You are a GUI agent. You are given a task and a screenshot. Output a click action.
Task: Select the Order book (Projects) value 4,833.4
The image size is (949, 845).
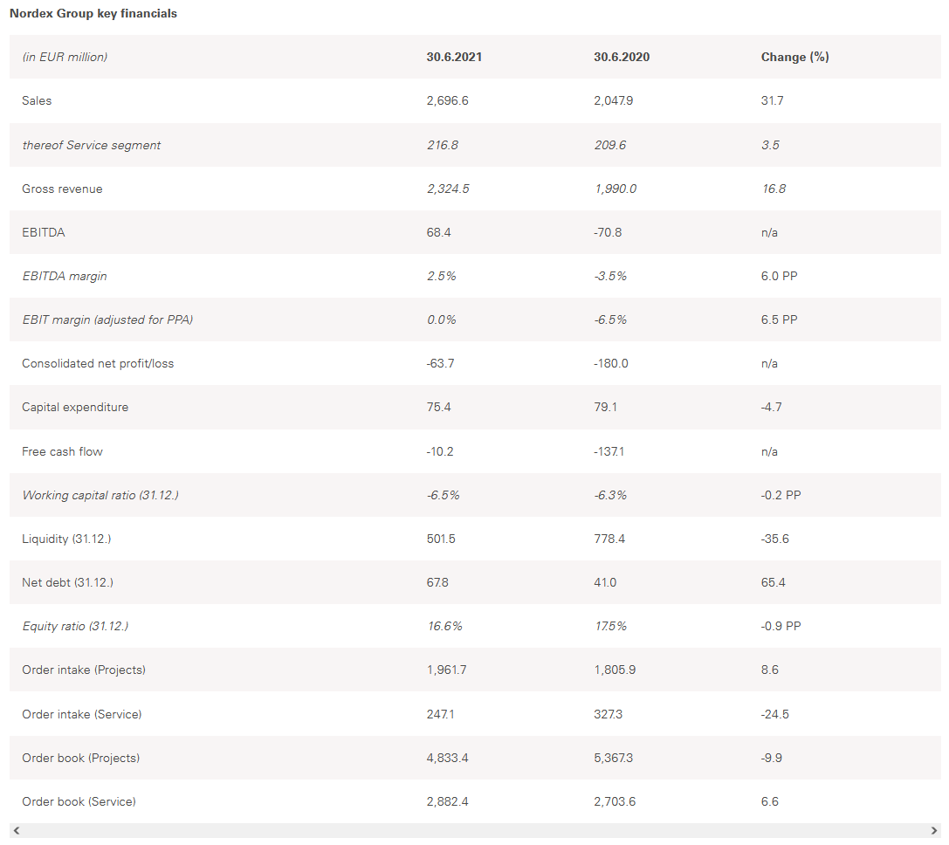[448, 758]
